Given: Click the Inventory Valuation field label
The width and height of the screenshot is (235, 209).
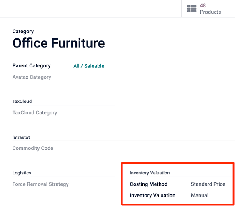Looking at the screenshot, I should coord(152,195).
